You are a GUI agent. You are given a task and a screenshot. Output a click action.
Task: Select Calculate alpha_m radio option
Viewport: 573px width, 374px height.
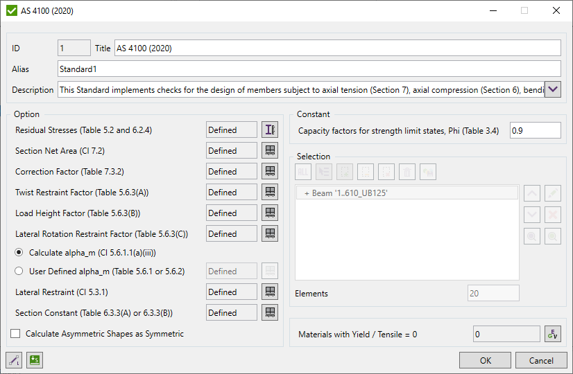click(x=19, y=252)
